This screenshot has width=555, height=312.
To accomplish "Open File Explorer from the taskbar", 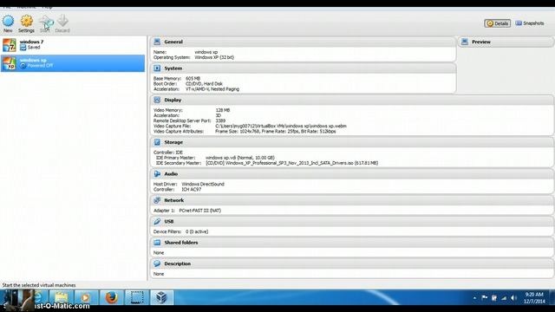I will (62, 297).
